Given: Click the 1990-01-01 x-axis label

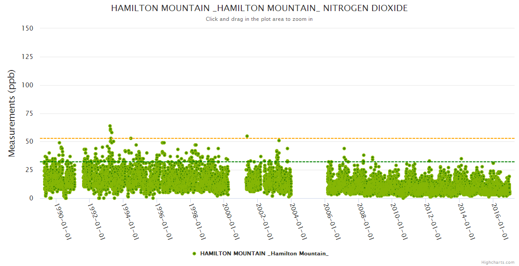Looking at the screenshot, I should click(x=62, y=222).
